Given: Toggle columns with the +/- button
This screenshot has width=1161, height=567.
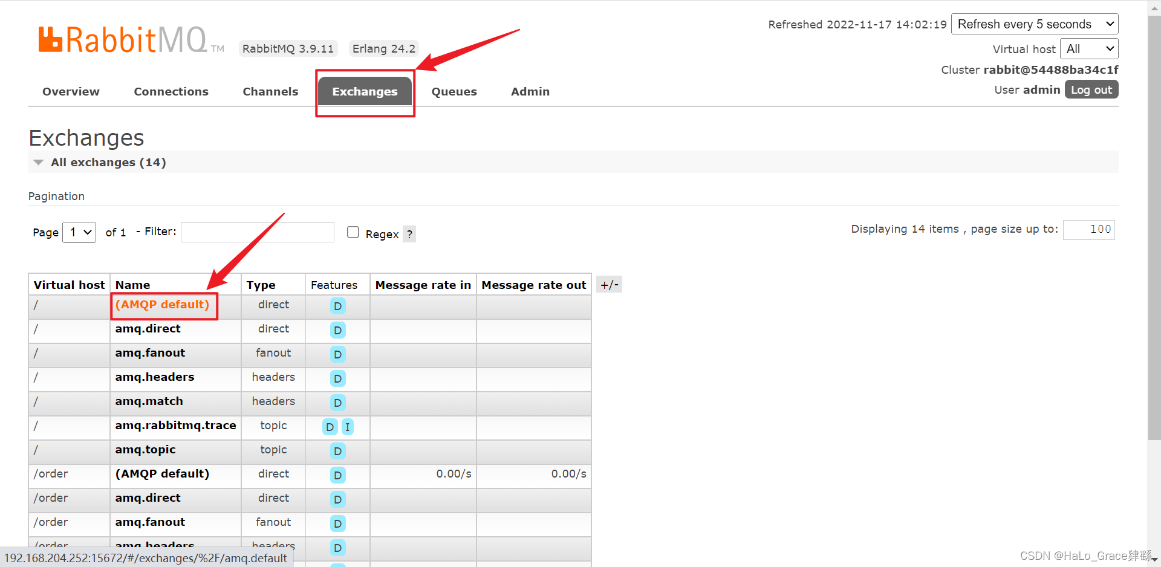Looking at the screenshot, I should tap(609, 285).
